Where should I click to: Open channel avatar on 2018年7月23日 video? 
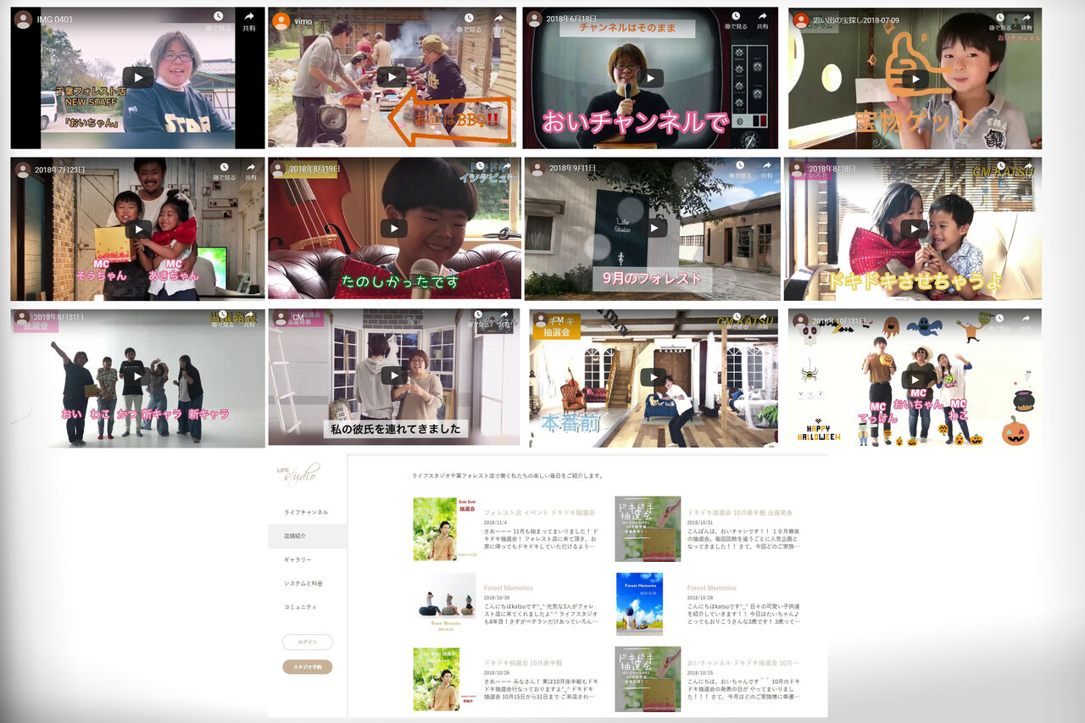pos(23,170)
